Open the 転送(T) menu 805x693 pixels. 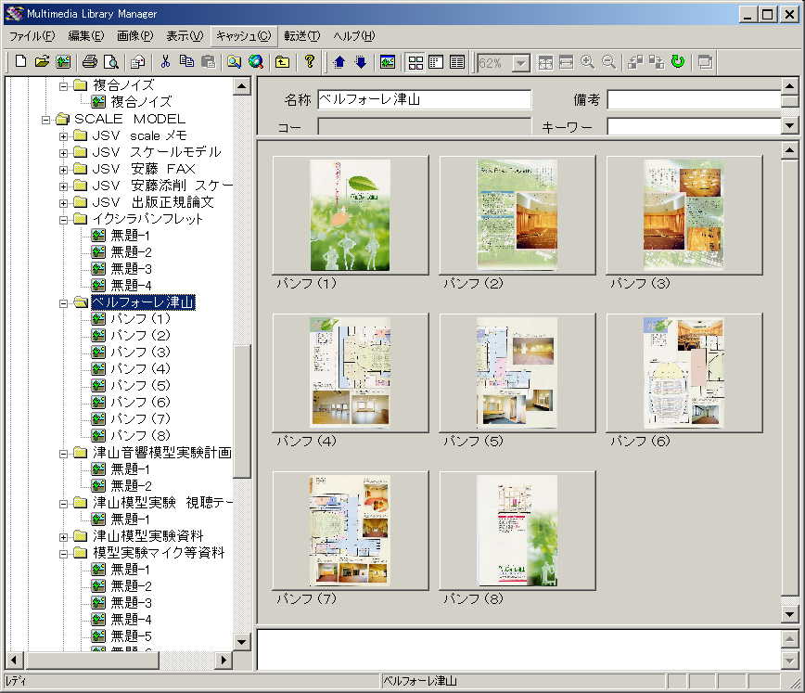pyautogui.click(x=302, y=36)
